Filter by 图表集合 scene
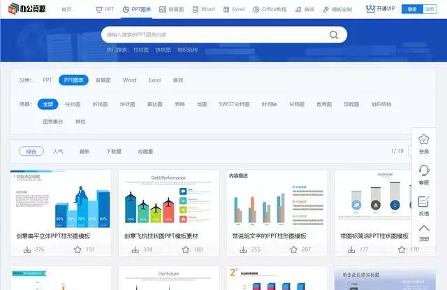Image resolution: width=447 pixels, height=290 pixels. [x=53, y=122]
